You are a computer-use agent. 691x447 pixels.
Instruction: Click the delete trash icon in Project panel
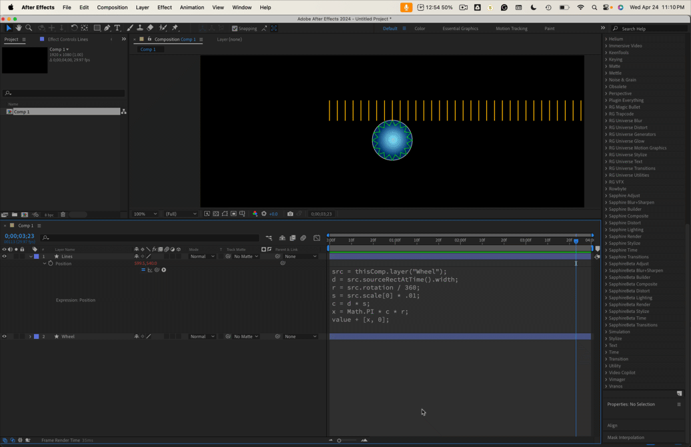coord(63,215)
